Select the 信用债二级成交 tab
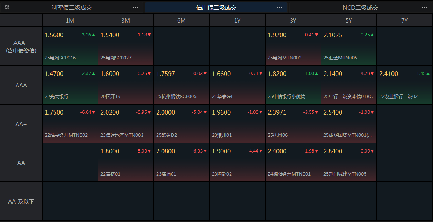The image size is (433, 222). pos(216,7)
